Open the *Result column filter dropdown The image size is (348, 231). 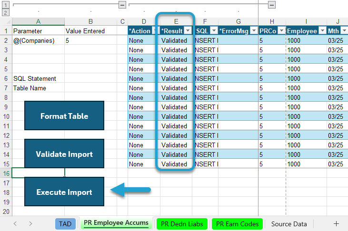click(x=188, y=30)
